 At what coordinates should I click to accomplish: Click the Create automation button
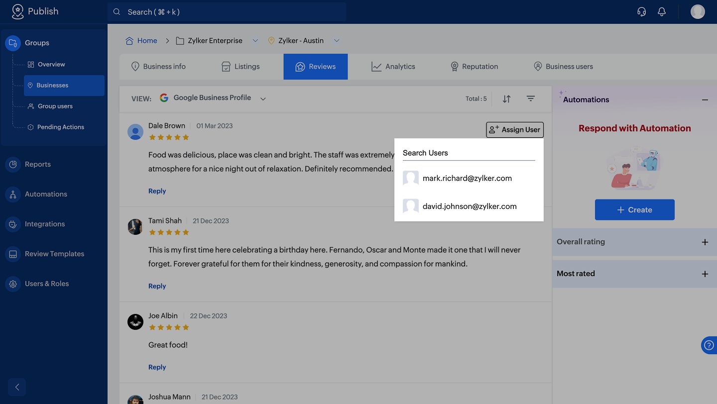(x=634, y=210)
